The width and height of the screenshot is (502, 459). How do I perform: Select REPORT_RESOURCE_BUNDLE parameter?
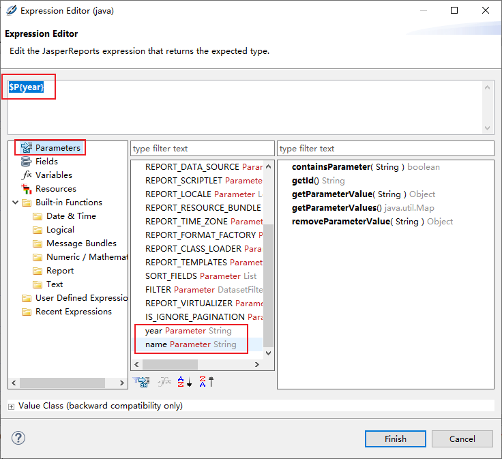point(203,208)
